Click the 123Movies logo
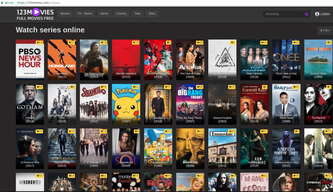Screen dimensions: 333x192 (x=35, y=14)
